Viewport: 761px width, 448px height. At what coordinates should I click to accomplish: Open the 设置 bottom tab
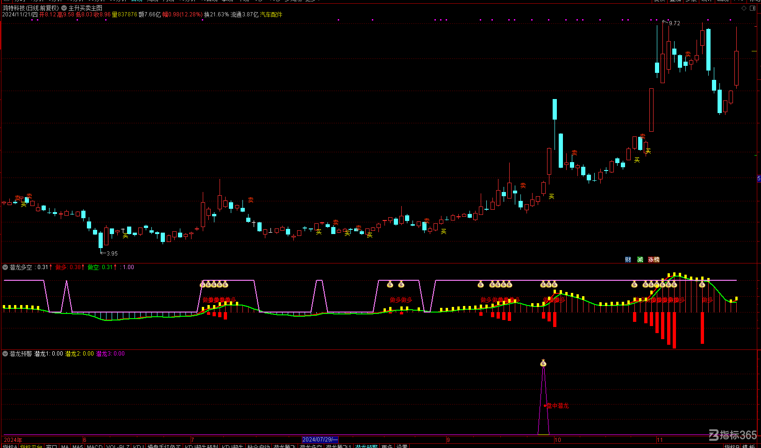pyautogui.click(x=402, y=447)
